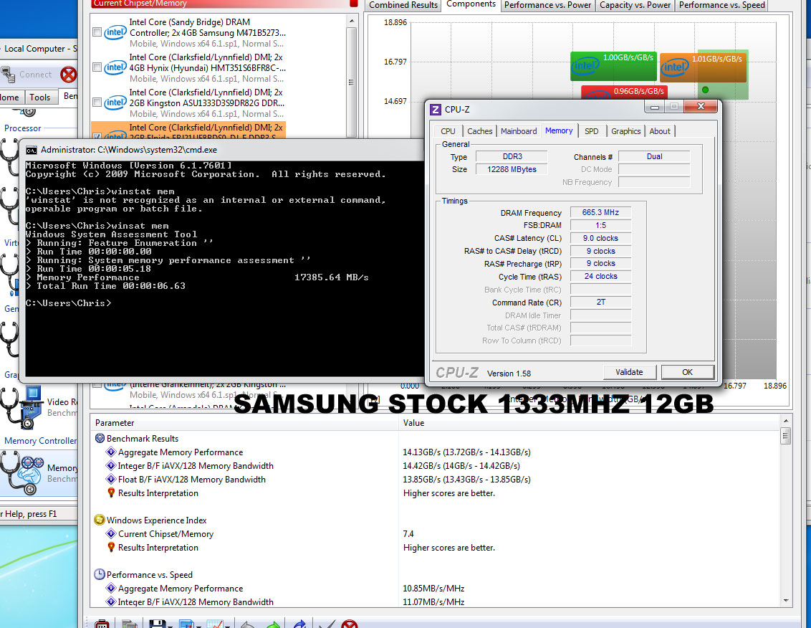Open Performance vs. Power tab

coord(548,5)
